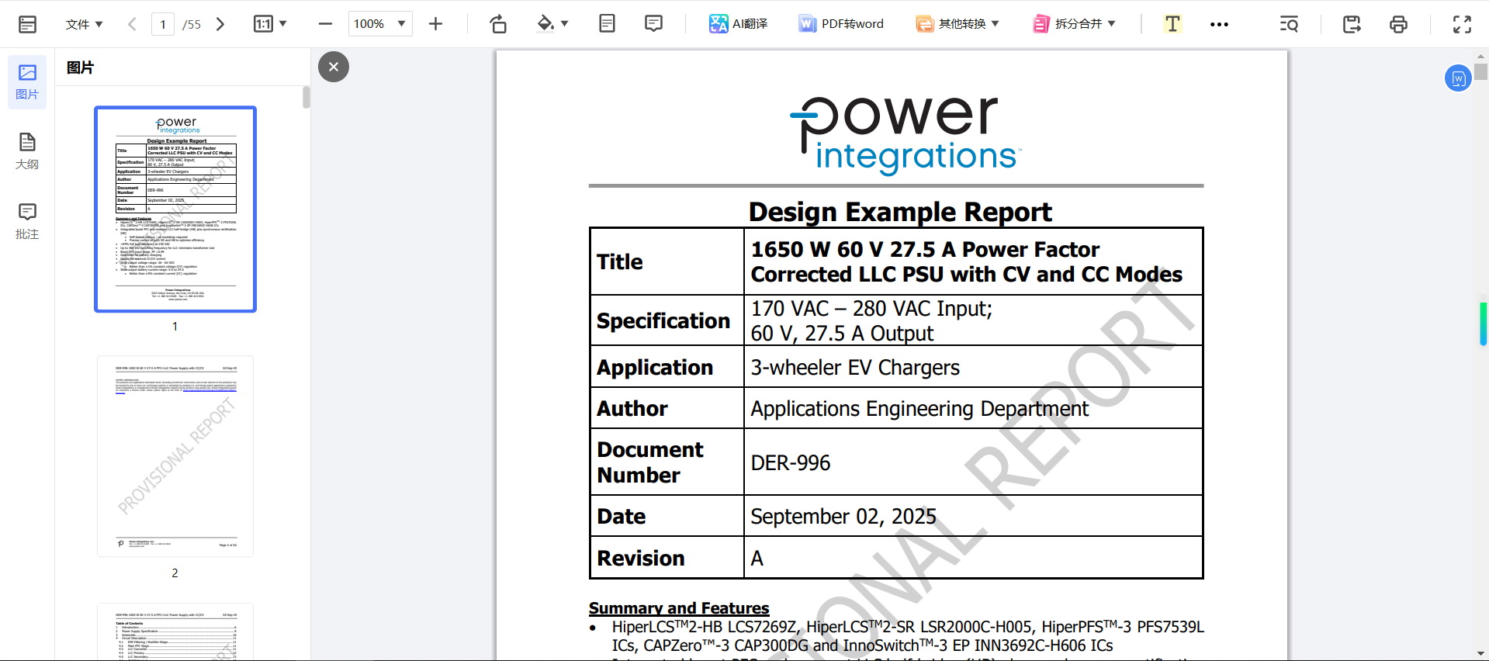This screenshot has height=661, width=1489.
Task: Click the 图片 panel title
Action: click(x=80, y=67)
